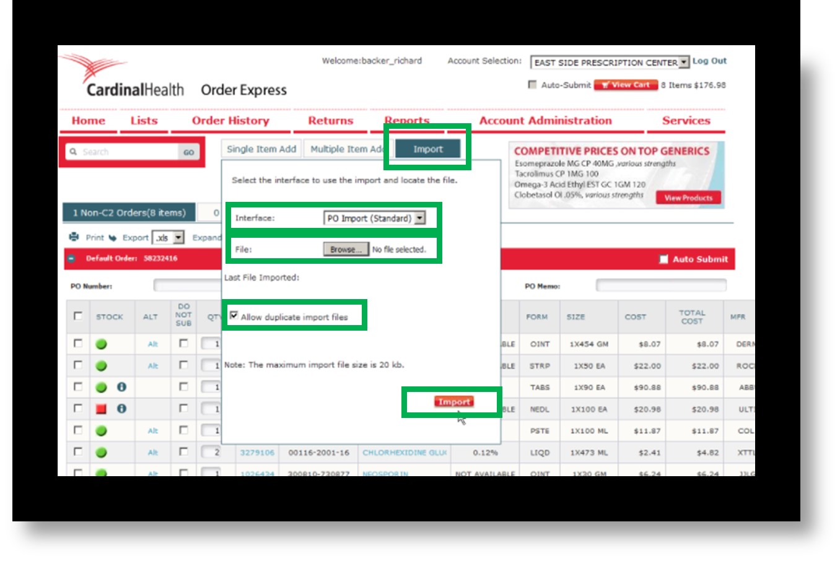840x561 pixels.
Task: Click the green stock indicator in the $11.87 row
Action: tap(102, 431)
